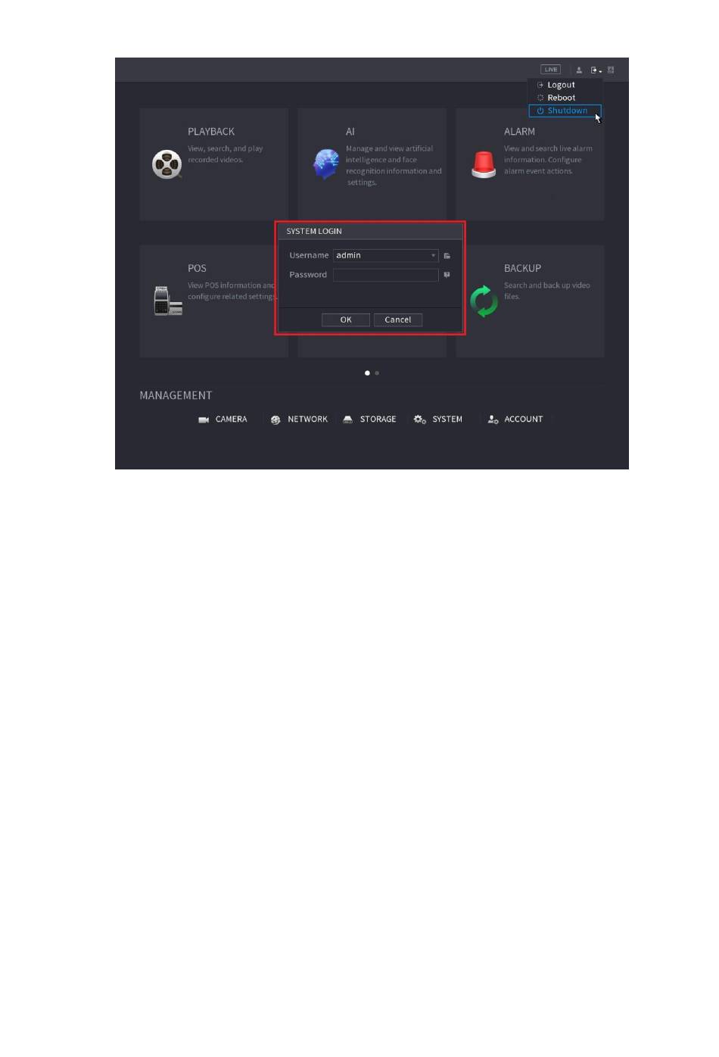Image resolution: width=719 pixels, height=1057 pixels.
Task: Open the CAMERA management section
Action: [x=223, y=419]
